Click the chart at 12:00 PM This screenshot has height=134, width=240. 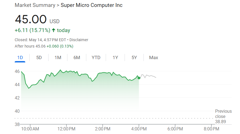point(66,71)
